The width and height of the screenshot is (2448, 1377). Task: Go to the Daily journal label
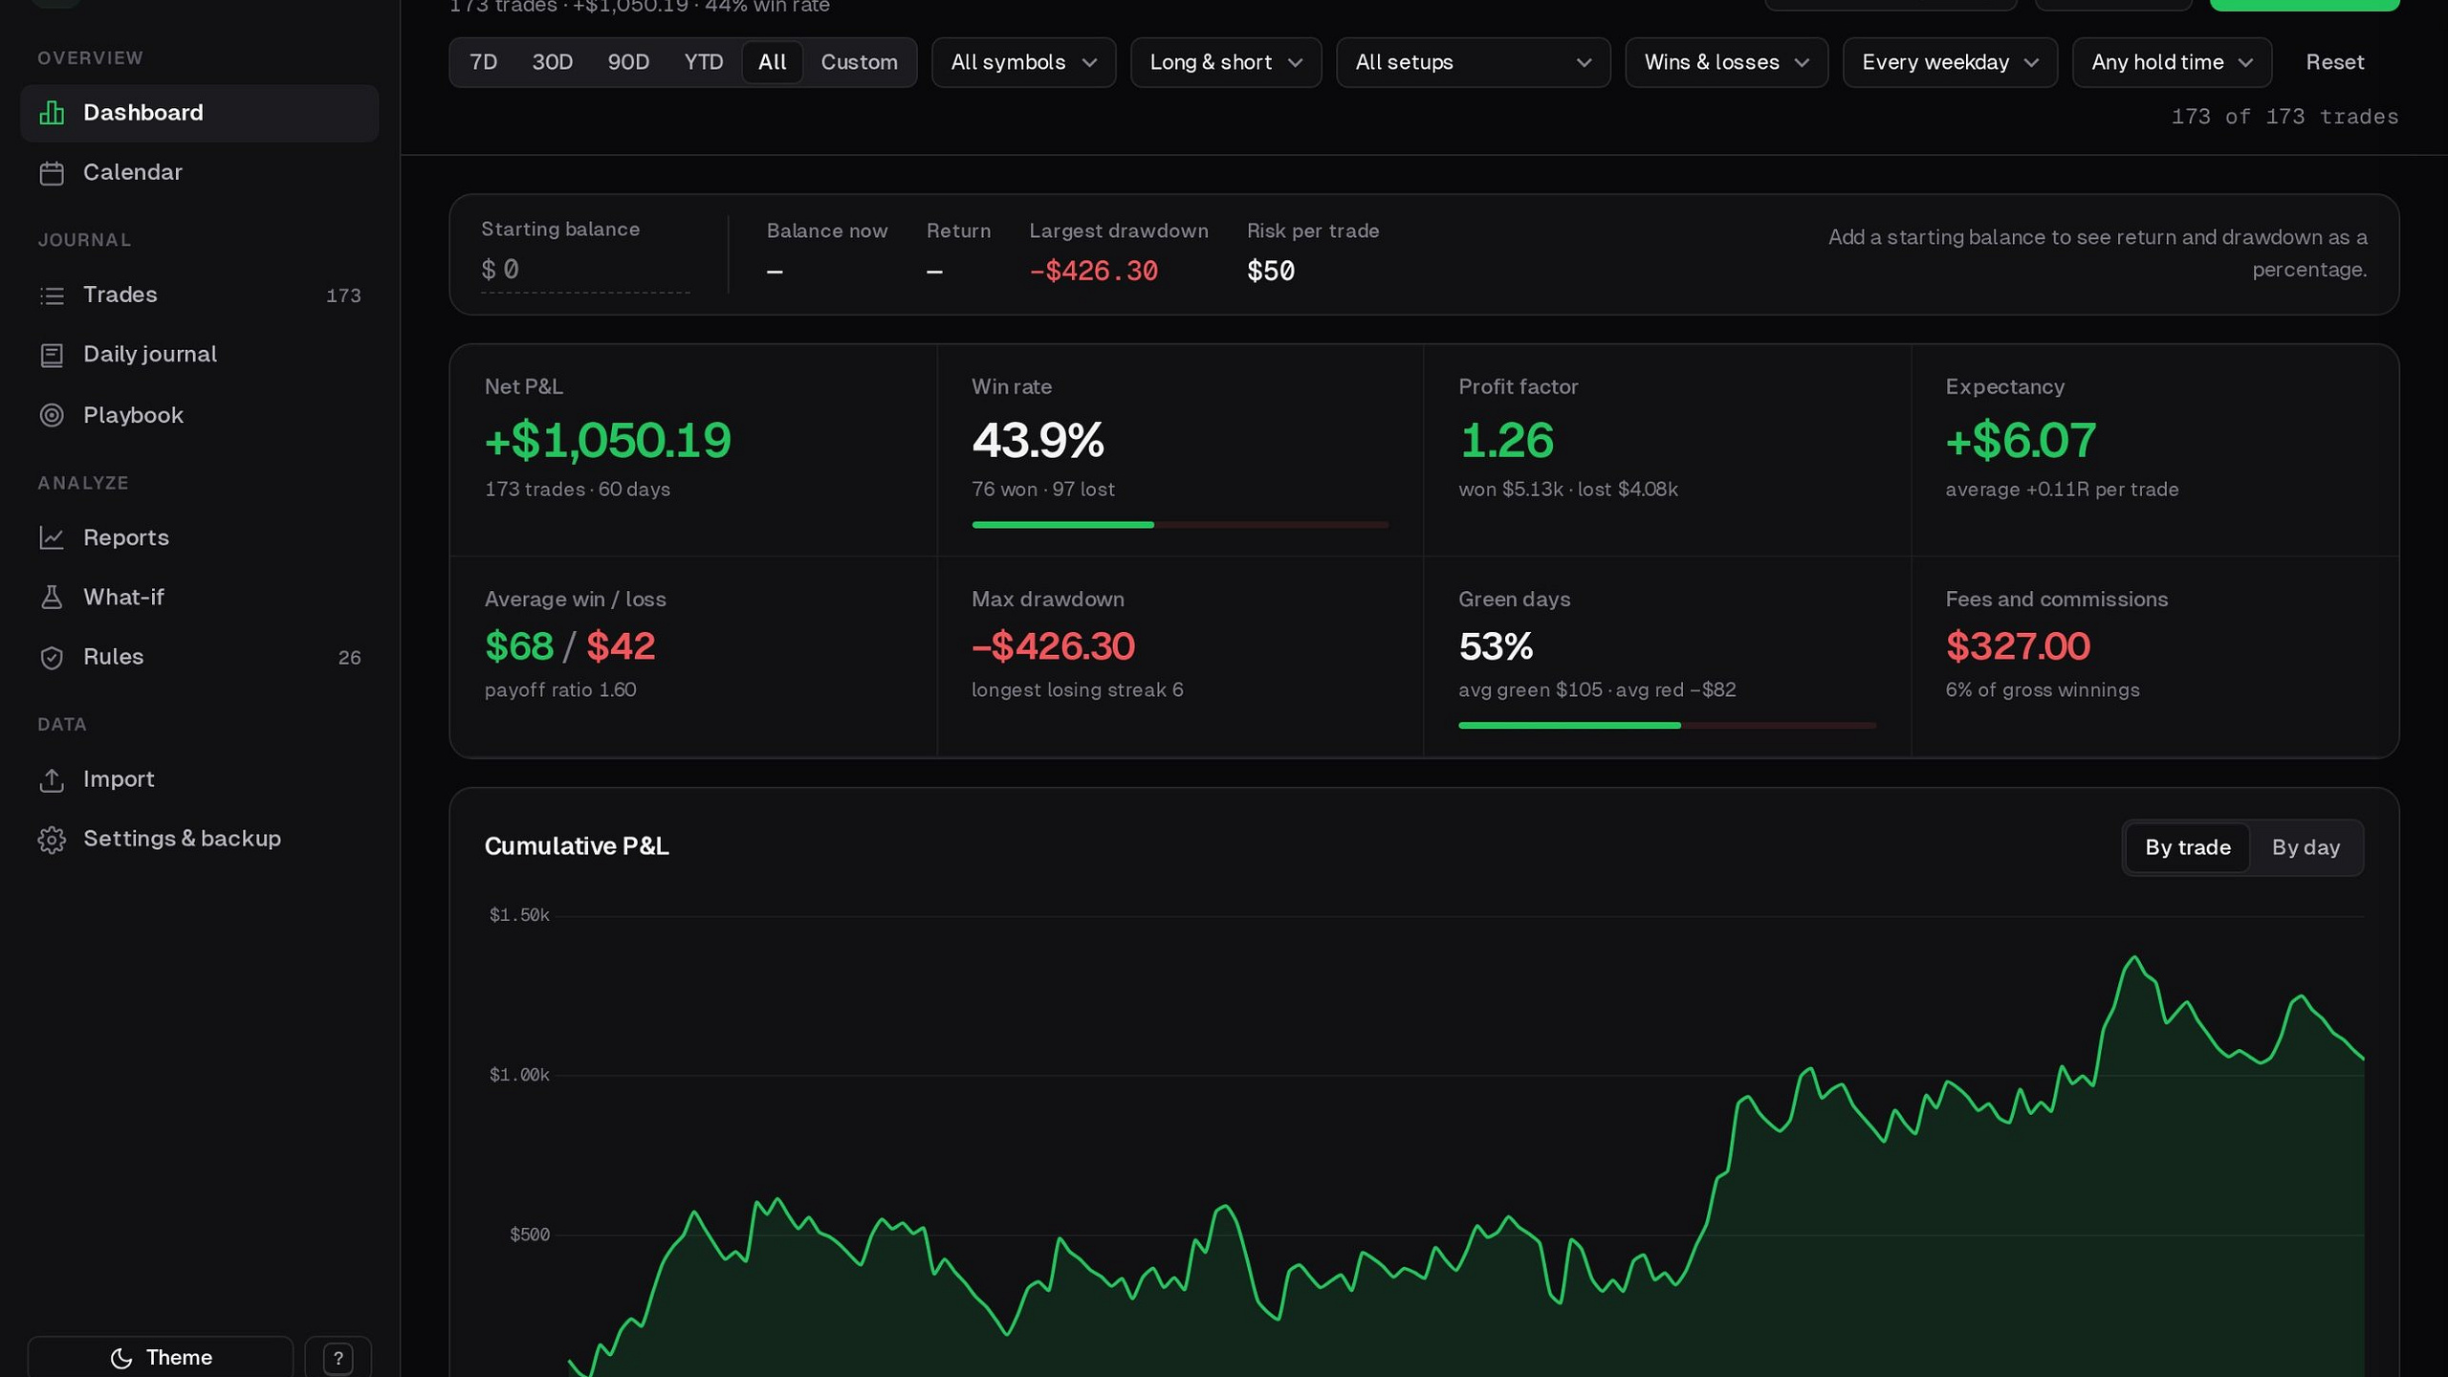150,355
